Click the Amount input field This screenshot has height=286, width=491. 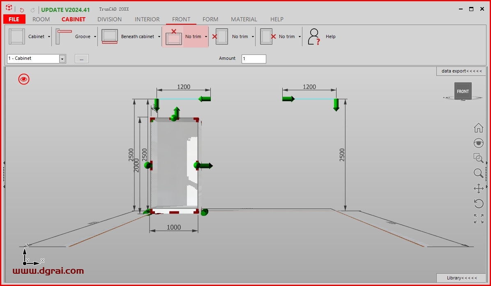point(254,59)
